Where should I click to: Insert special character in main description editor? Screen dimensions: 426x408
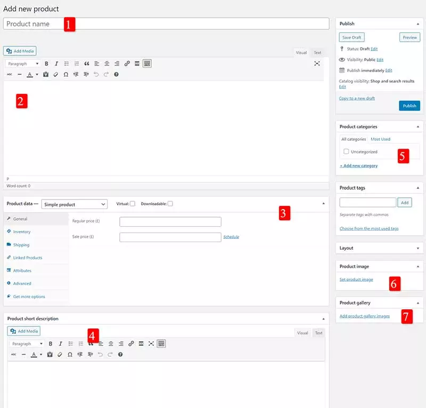coord(65,74)
